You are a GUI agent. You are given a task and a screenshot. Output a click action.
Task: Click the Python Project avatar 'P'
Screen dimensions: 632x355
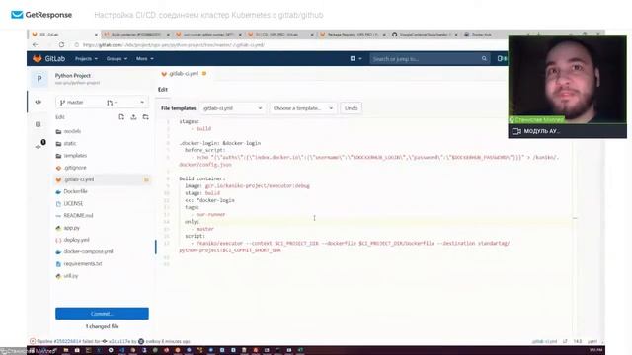click(x=39, y=79)
